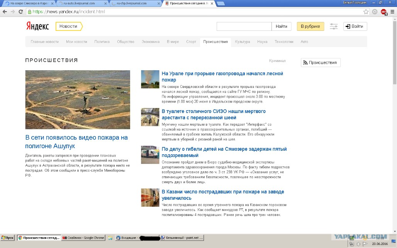The height and width of the screenshot is (248, 397).
Task: Switch to Входящие mail taskbar window
Action: tap(138, 238)
